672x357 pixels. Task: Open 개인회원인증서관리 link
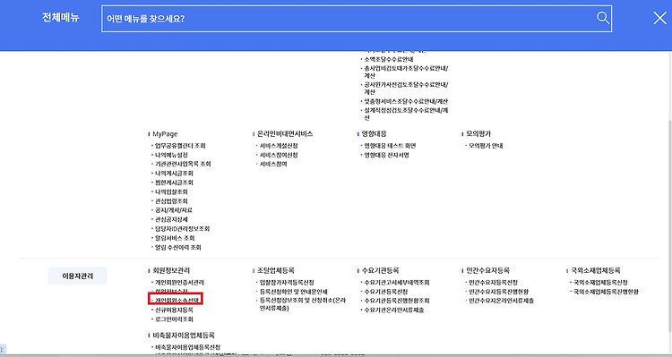(179, 283)
